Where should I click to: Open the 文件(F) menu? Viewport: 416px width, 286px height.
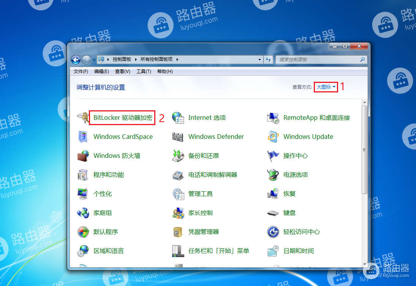pyautogui.click(x=81, y=71)
